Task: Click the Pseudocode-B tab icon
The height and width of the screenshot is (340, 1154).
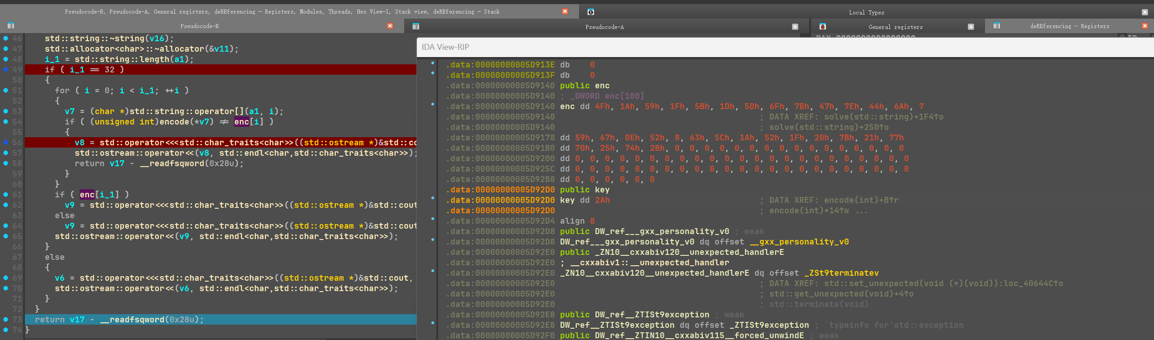Action: (x=11, y=26)
